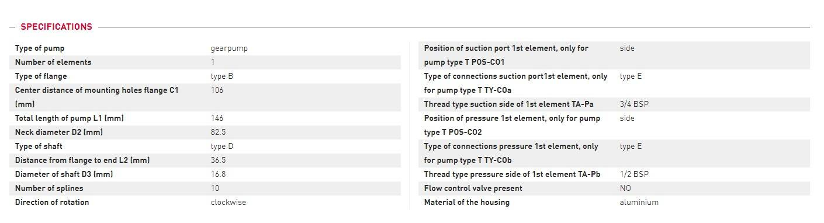Click the 'Flow control valve present' label

coord(473,189)
